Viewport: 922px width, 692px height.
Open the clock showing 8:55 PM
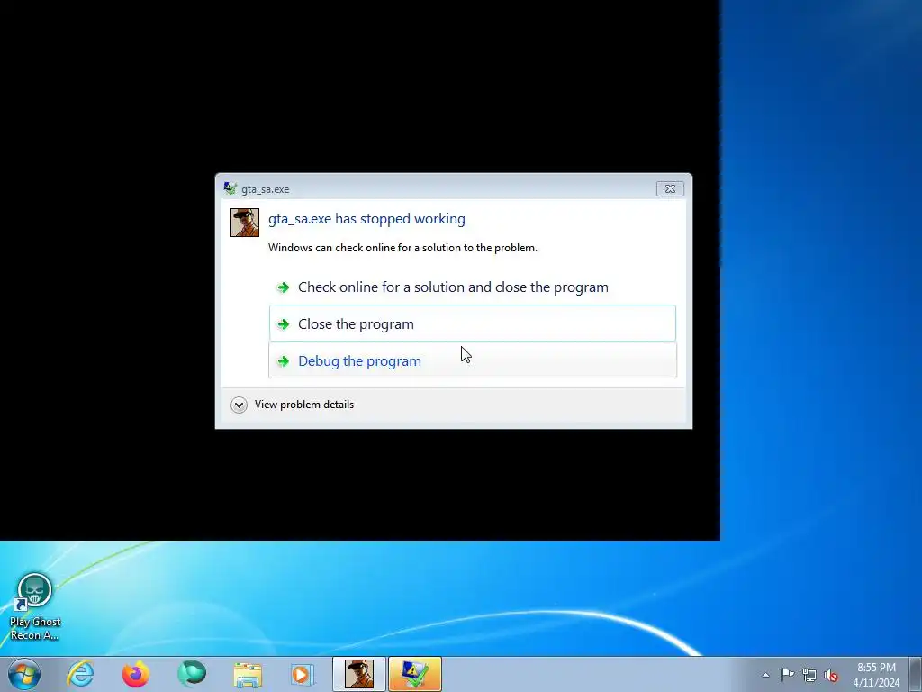[876, 675]
